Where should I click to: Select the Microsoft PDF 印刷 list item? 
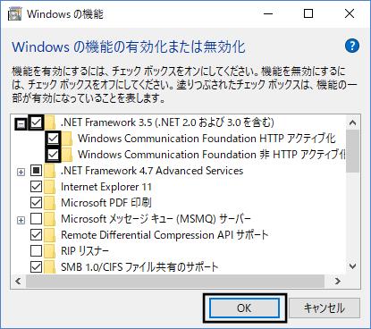[106, 203]
